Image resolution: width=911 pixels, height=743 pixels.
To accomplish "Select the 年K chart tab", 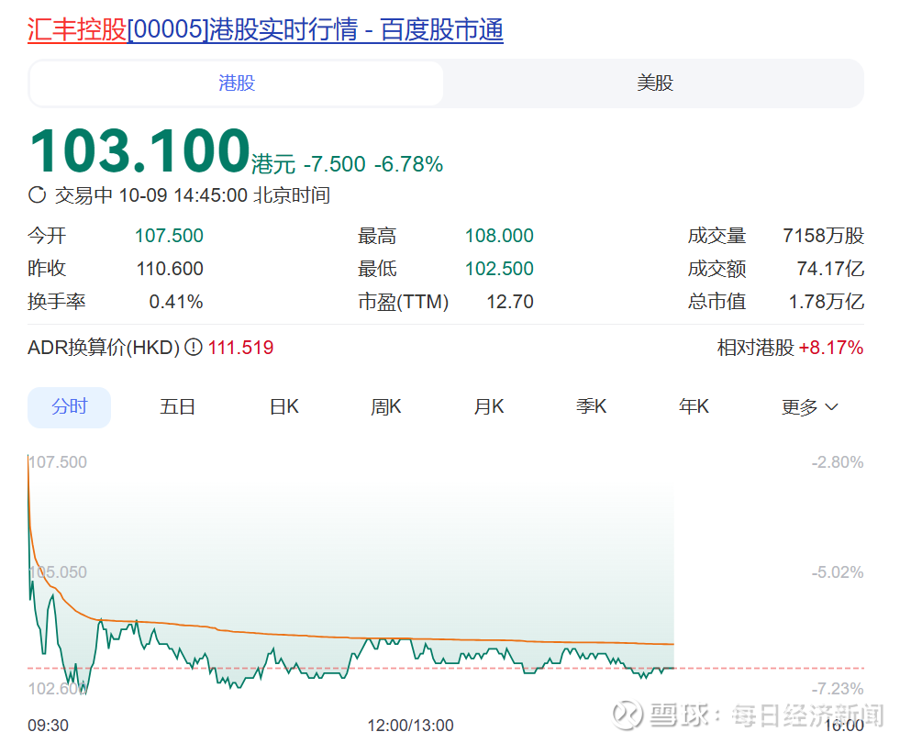I will [694, 406].
